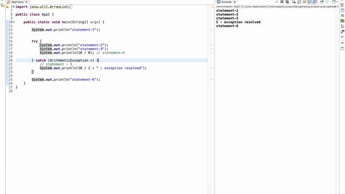Click 'statement-6' in the Console output
Image resolution: width=345 pixels, height=194 pixels.
click(x=227, y=26)
